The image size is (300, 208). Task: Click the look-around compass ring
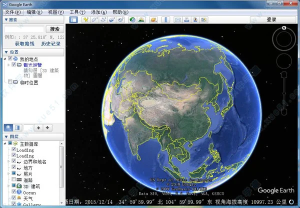pyautogui.click(x=284, y=39)
